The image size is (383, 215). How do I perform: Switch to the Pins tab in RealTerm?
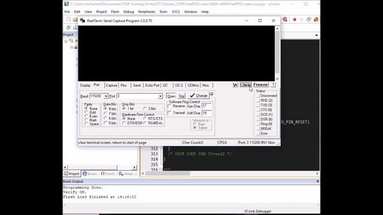124,85
